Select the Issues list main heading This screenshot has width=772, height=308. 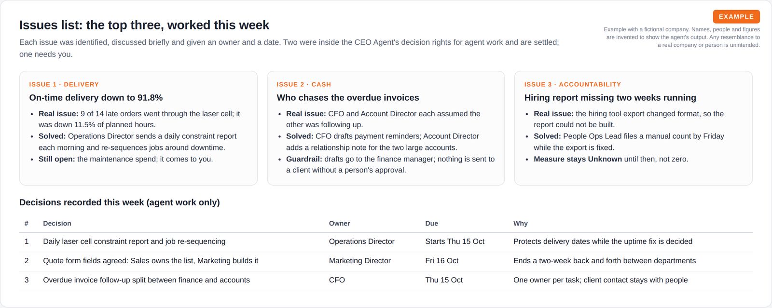pos(144,25)
